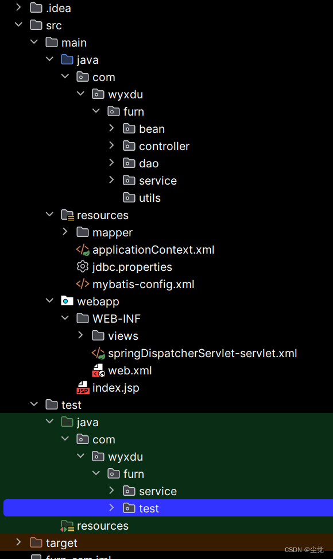Select the dao package
The height and width of the screenshot is (559, 333).
click(149, 163)
